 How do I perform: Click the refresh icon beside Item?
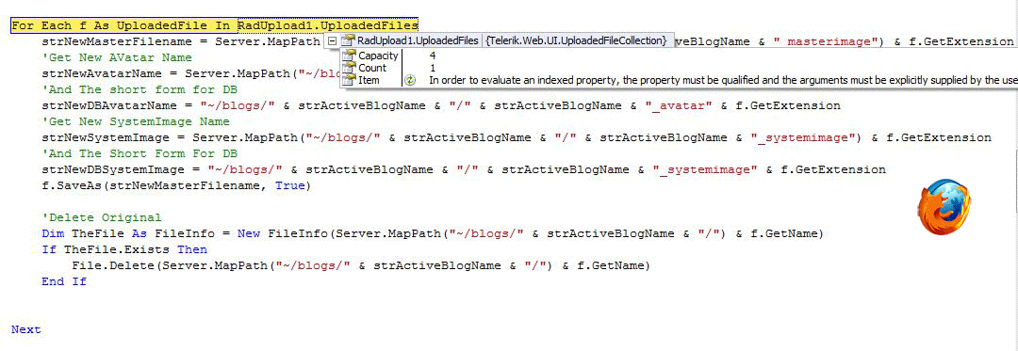pos(410,80)
